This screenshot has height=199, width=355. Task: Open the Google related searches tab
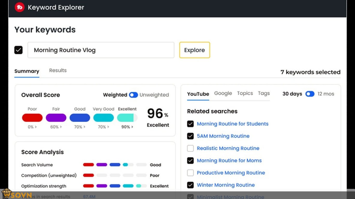(x=223, y=93)
